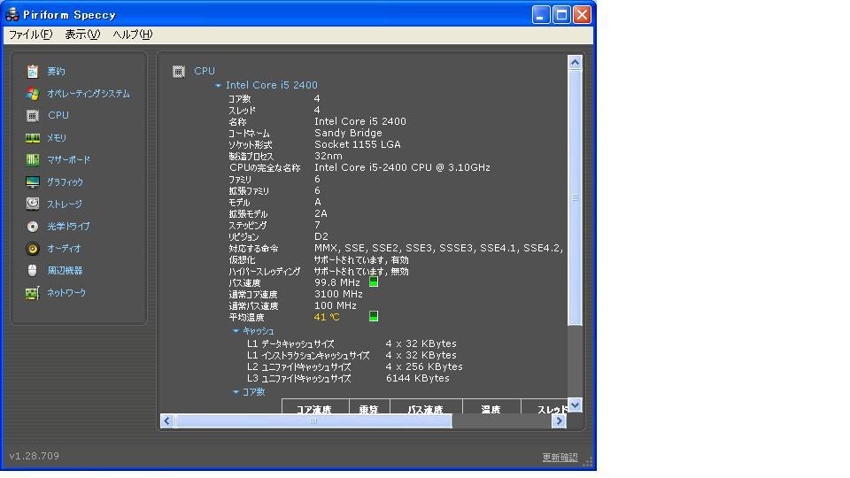Collapse the キャッシュ section arrow
The height and width of the screenshot is (478, 850).
tap(236, 330)
